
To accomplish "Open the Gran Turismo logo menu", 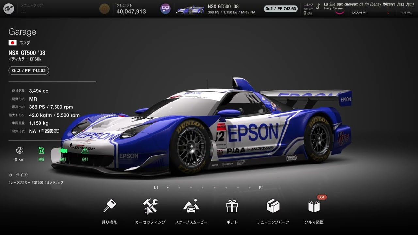I will pos(9,9).
